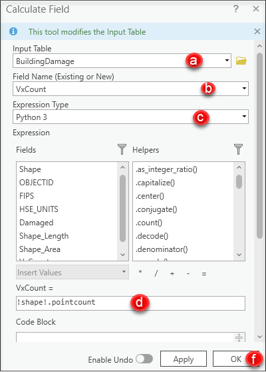Select OBJECTID in the Fields list

(37, 183)
